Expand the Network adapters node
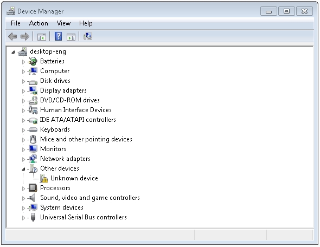 23,159
